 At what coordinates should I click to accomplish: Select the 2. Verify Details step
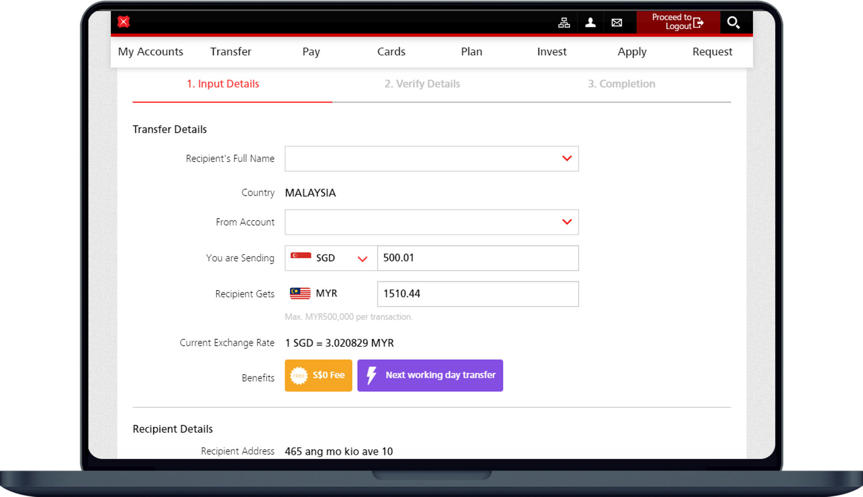coord(422,84)
